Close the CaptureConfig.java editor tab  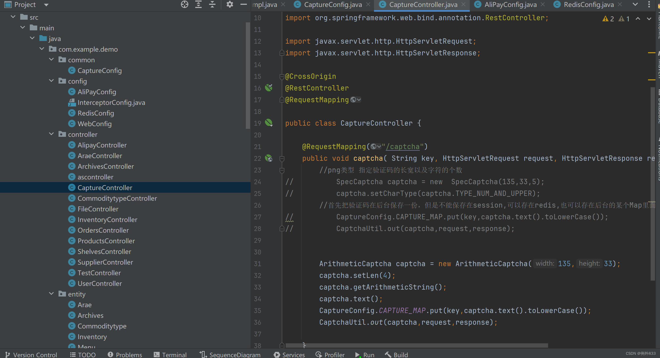[368, 5]
